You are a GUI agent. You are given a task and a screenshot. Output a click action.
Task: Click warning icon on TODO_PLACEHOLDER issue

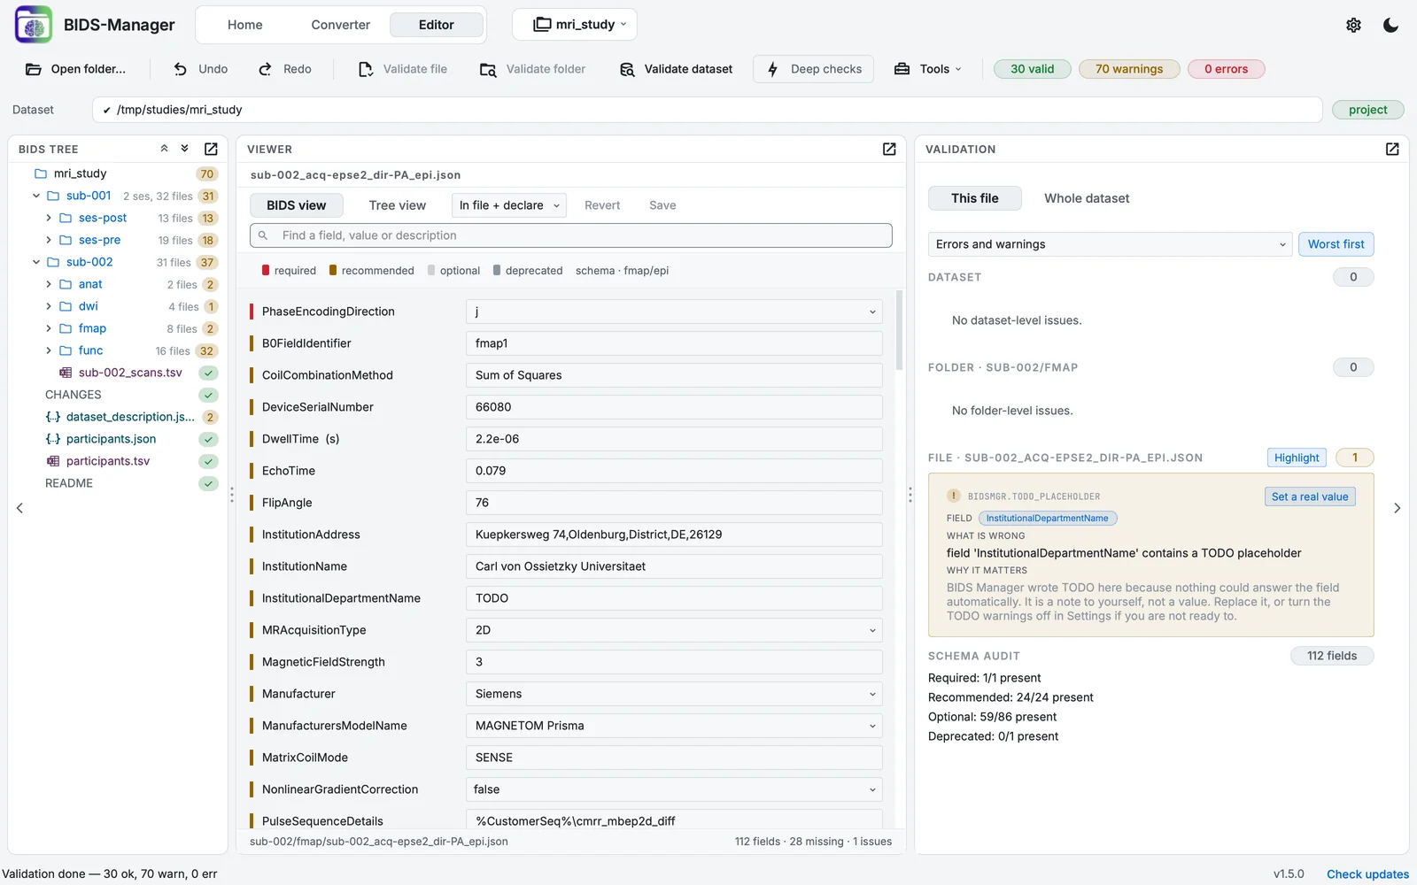[954, 496]
